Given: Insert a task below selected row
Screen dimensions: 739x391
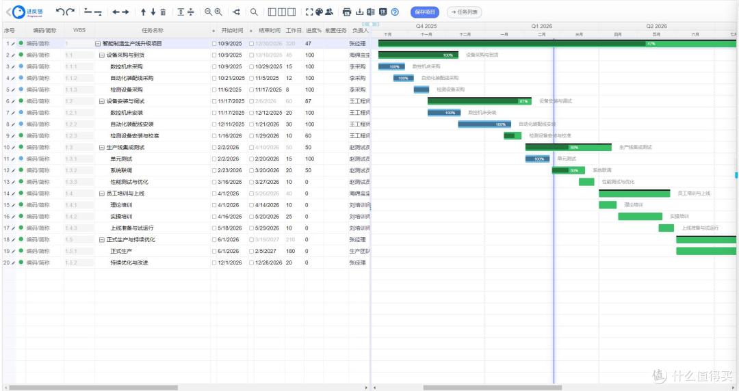Looking at the screenshot, I should [98, 12].
